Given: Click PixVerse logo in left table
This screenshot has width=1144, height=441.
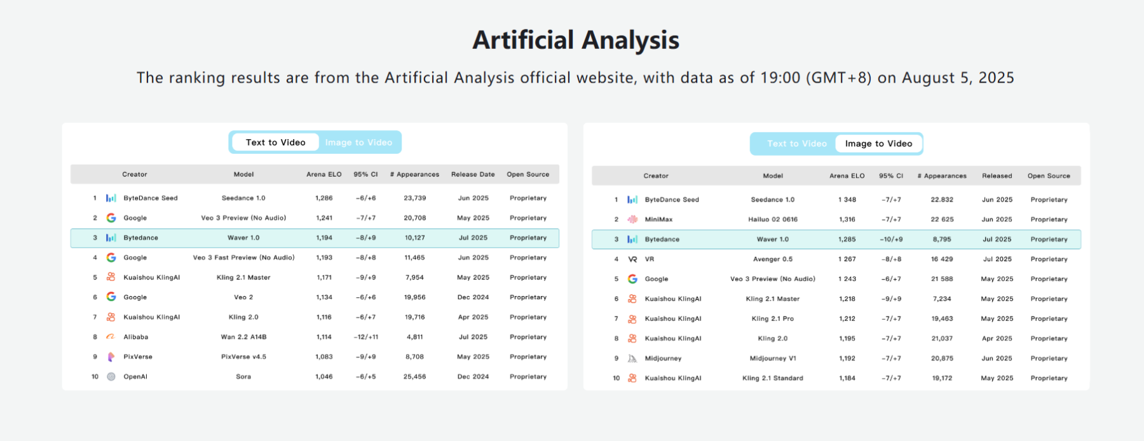Looking at the screenshot, I should coord(111,356).
